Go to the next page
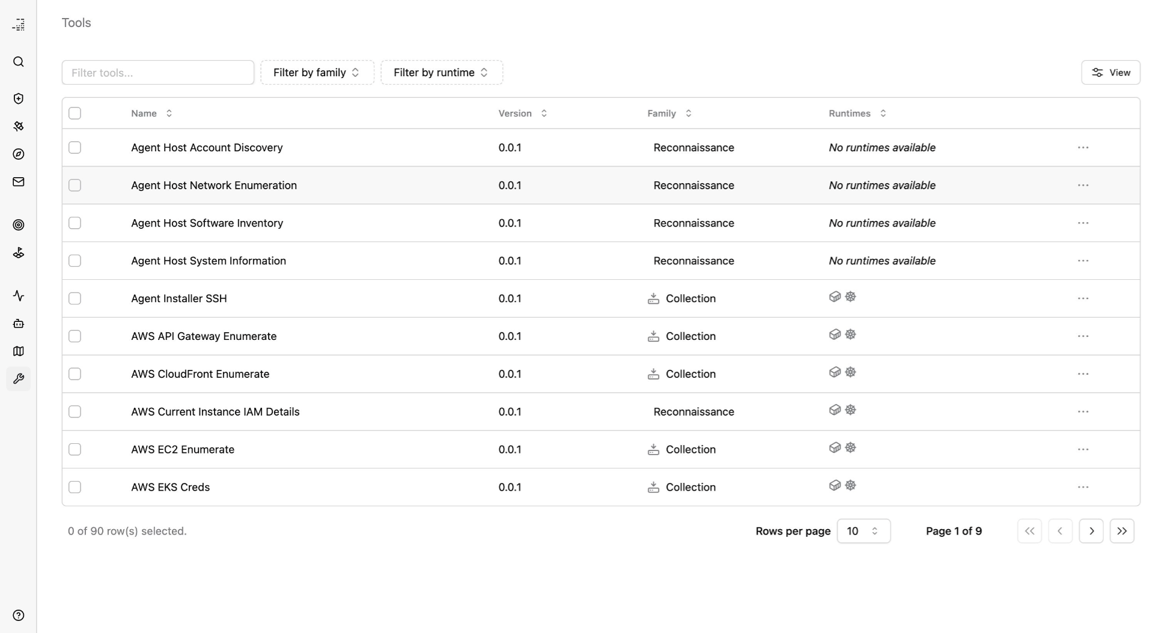1164x633 pixels. point(1091,531)
